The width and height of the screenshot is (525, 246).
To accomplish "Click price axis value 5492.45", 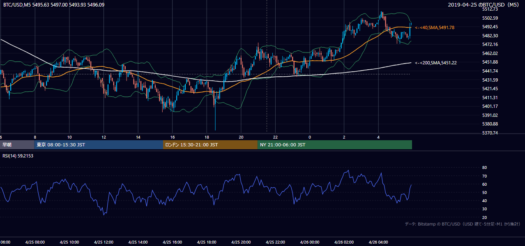I will (490, 27).
